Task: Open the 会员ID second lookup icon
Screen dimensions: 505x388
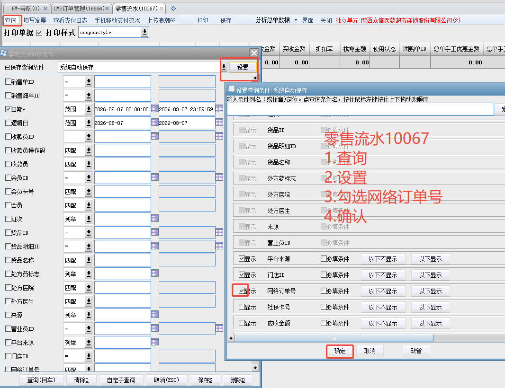Action: 219,177
